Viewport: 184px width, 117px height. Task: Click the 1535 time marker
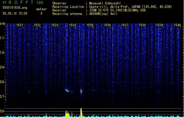(x=90, y=25)
